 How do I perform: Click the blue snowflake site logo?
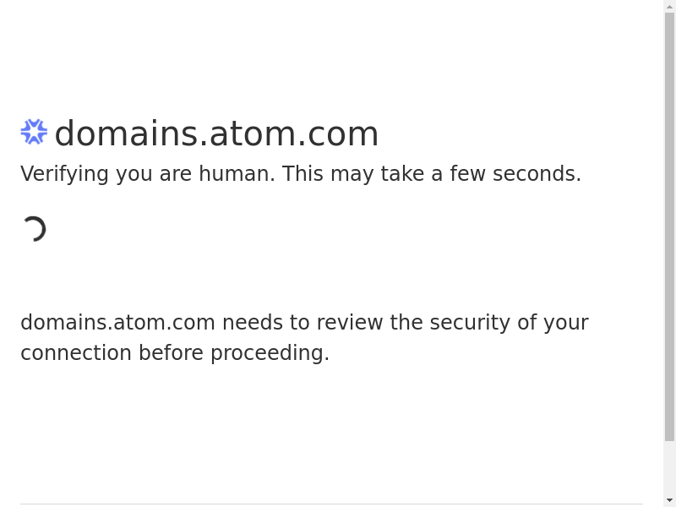(34, 132)
